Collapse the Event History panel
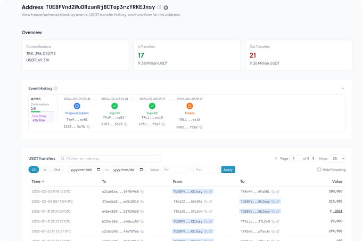This screenshot has width=362, height=241. 343,89
